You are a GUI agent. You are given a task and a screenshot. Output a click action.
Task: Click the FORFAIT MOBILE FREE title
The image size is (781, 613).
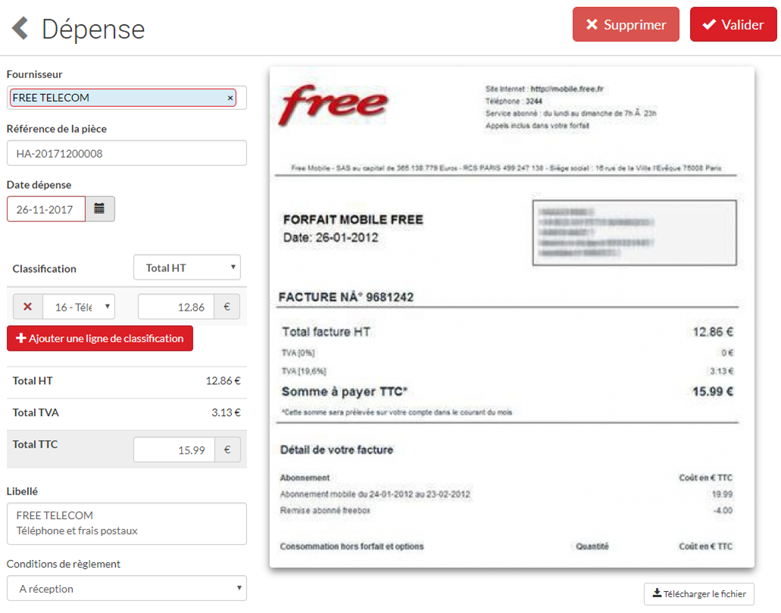tap(353, 220)
